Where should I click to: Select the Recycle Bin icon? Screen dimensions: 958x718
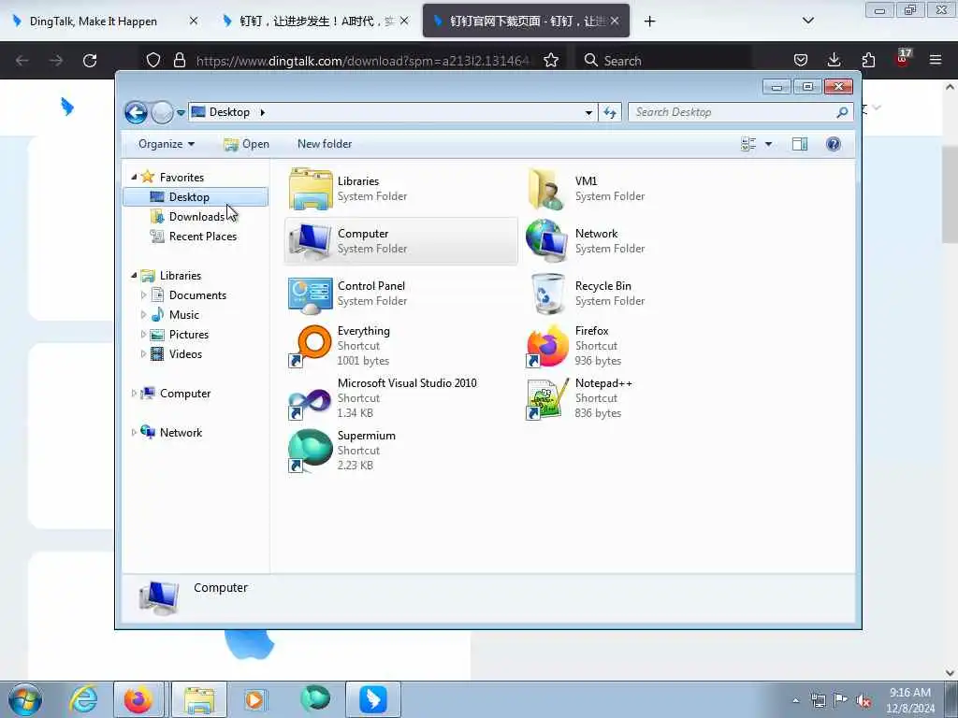[x=546, y=294]
